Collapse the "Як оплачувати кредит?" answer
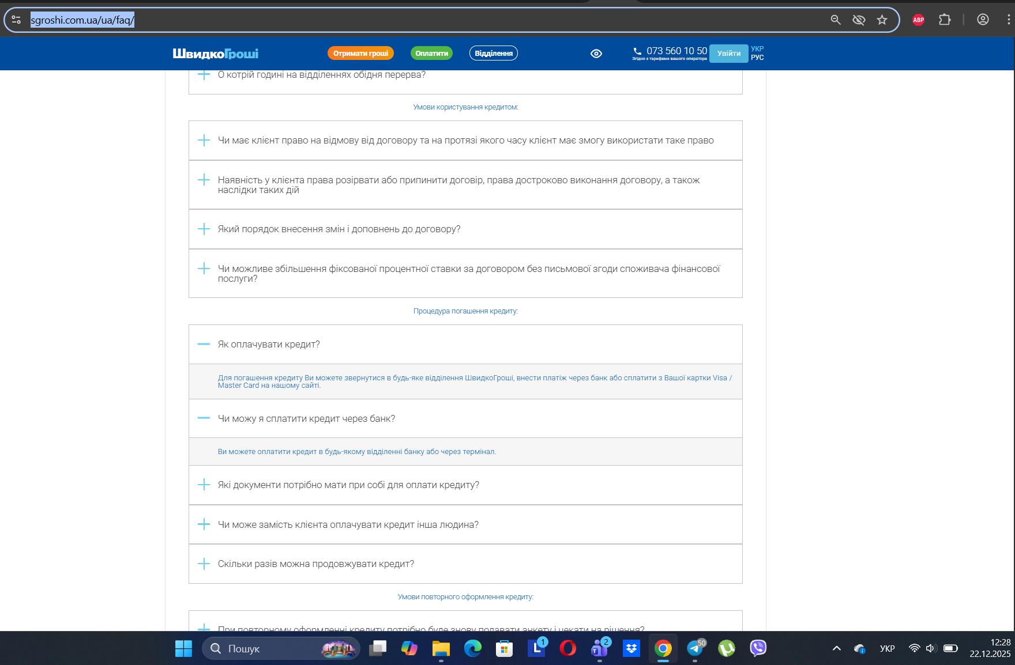This screenshot has width=1015, height=665. coord(465,345)
